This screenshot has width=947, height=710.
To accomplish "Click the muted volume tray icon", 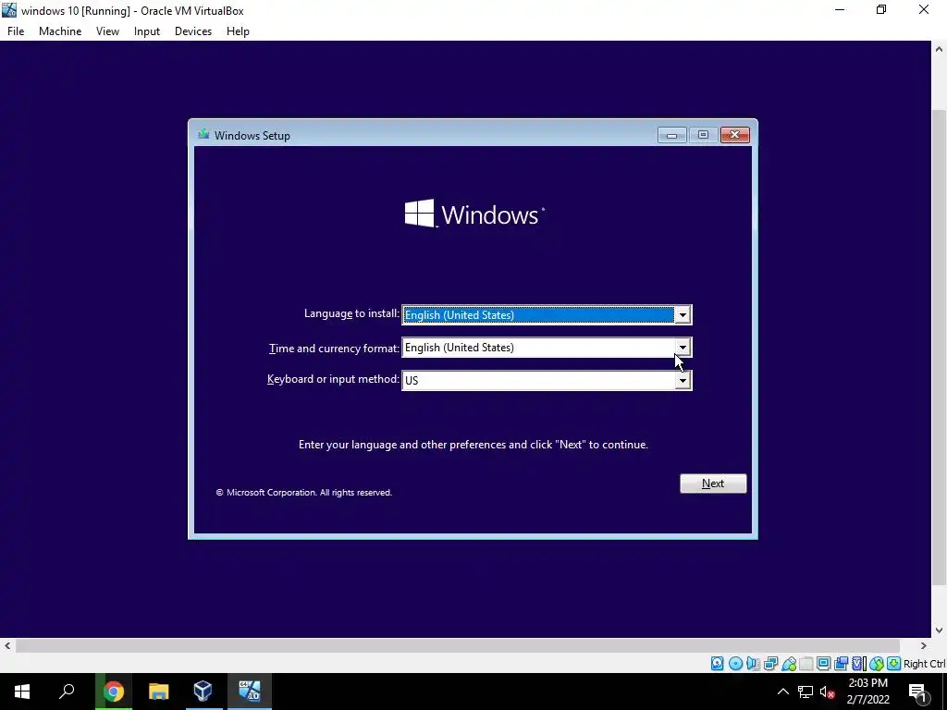I will click(x=827, y=692).
